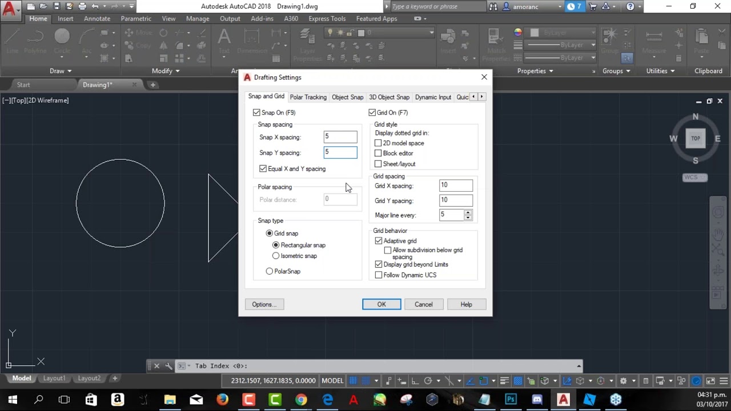Click the binoculars search icon in title bar
This screenshot has width=731, height=411.
coord(493,7)
